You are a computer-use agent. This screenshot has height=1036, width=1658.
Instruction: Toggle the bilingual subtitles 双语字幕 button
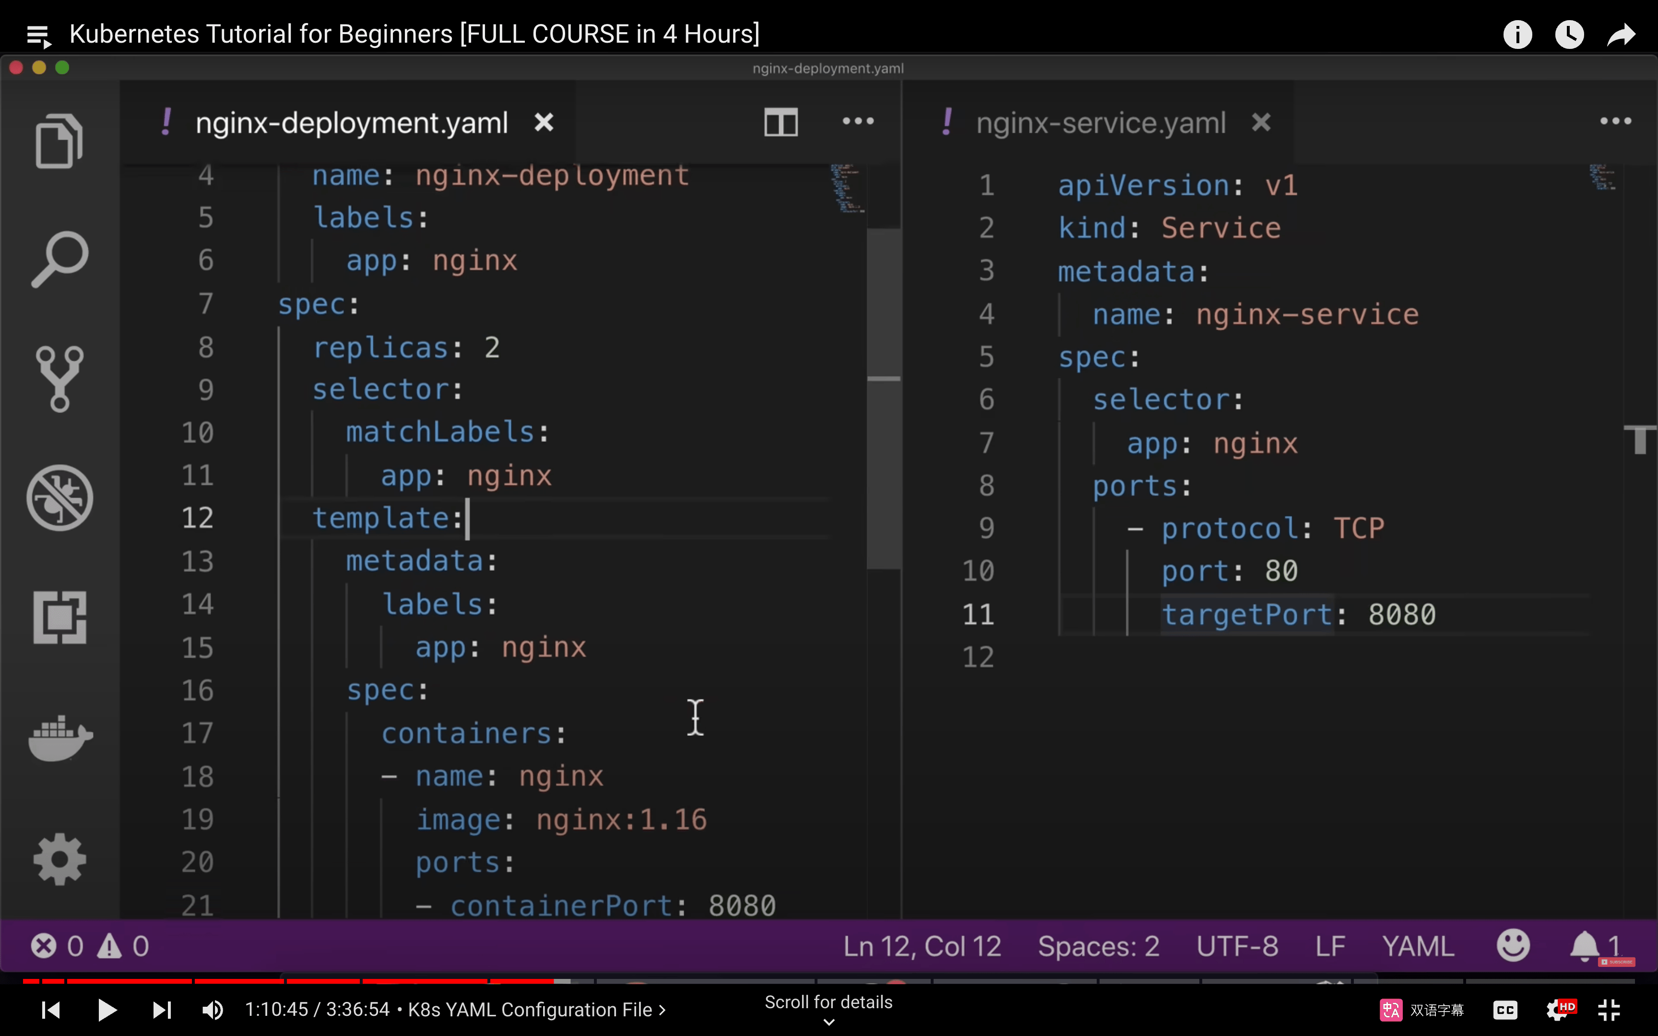coord(1421,1010)
